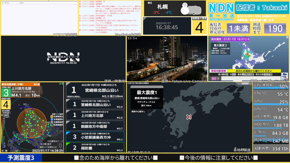Click the 深さ: 10km depth value
290x163 pixels.
point(32,95)
